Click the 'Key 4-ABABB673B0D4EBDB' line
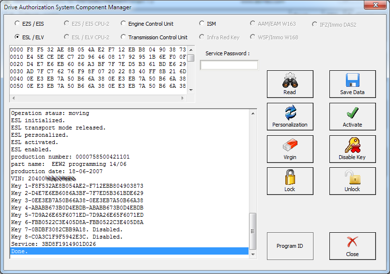 (x=77, y=208)
